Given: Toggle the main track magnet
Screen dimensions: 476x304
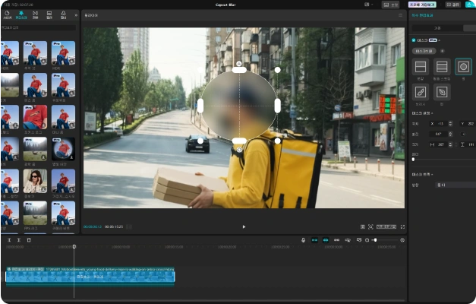Looking at the screenshot, I should coord(314,240).
